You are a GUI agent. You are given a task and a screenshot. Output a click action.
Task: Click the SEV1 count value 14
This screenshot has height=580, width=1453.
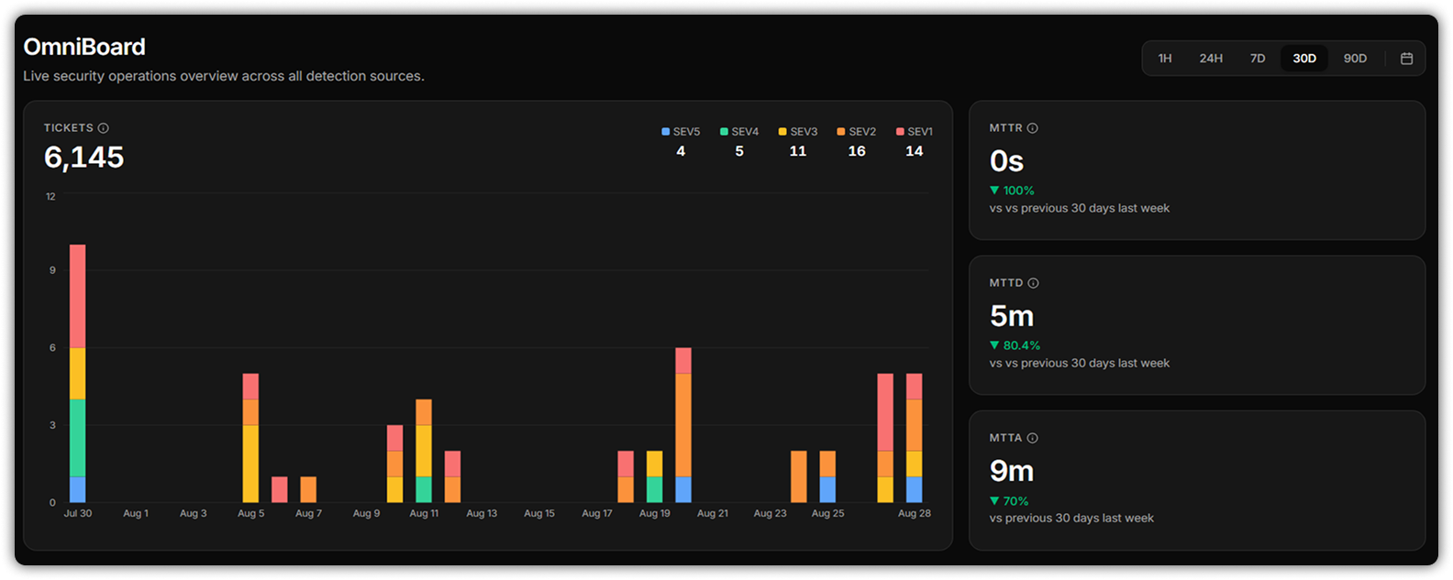915,151
